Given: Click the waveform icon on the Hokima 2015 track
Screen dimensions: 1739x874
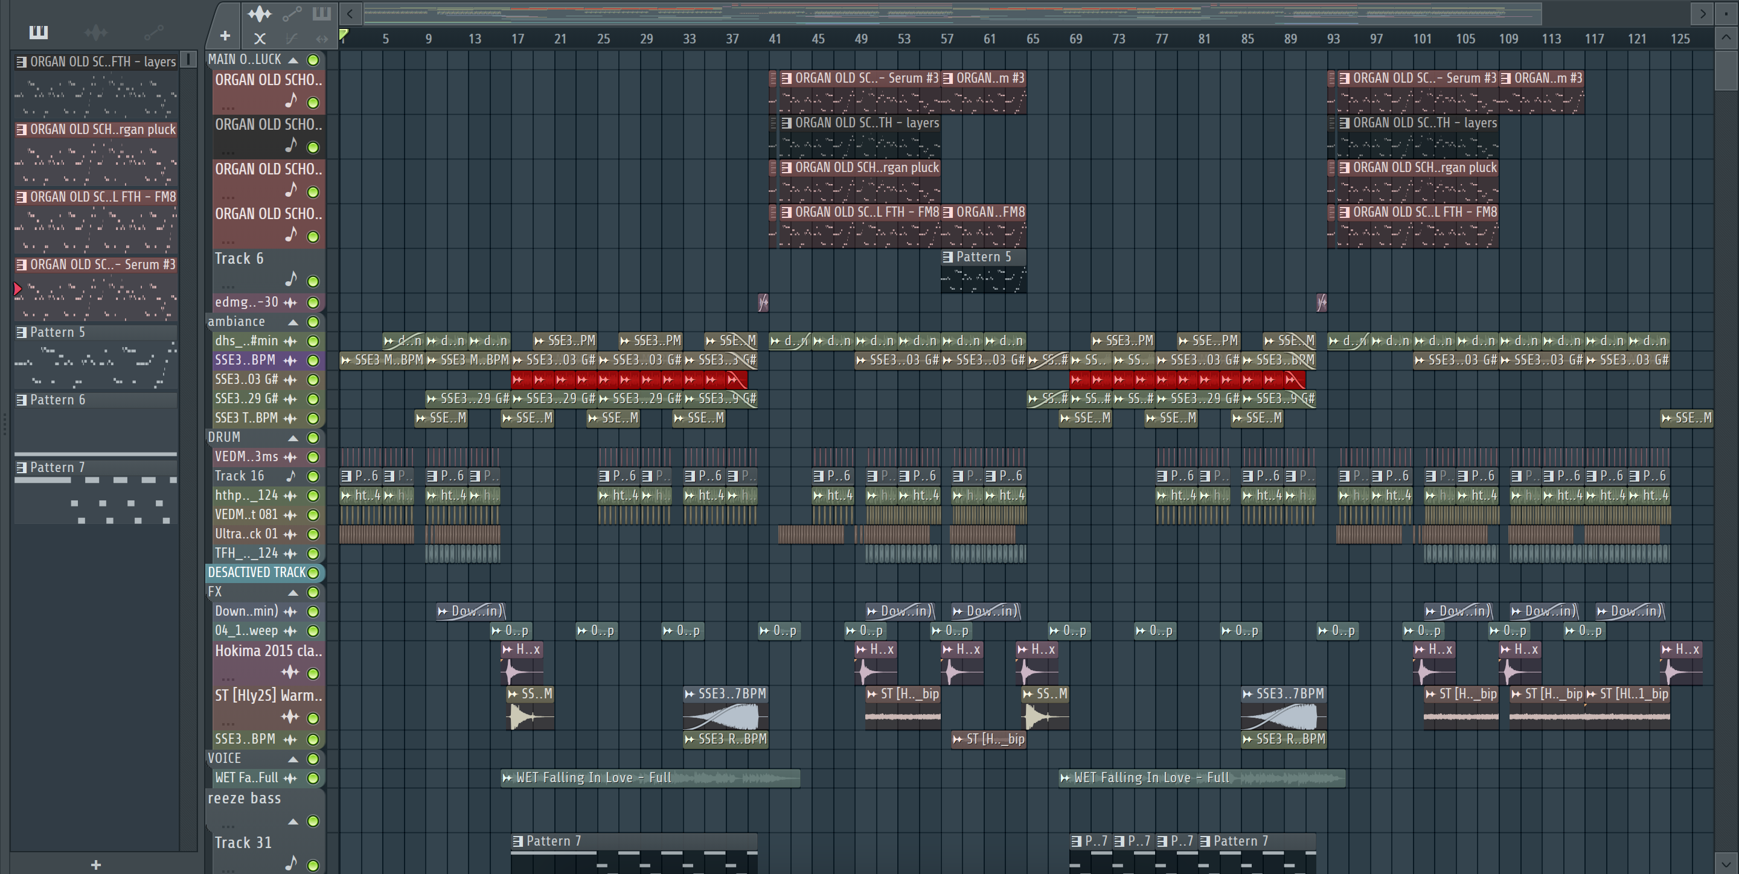Looking at the screenshot, I should (290, 672).
